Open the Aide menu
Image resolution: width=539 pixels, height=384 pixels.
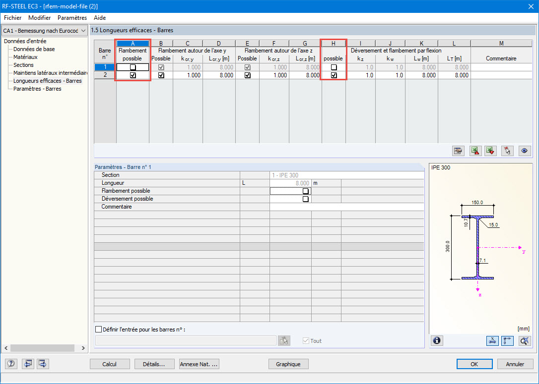(x=100, y=18)
